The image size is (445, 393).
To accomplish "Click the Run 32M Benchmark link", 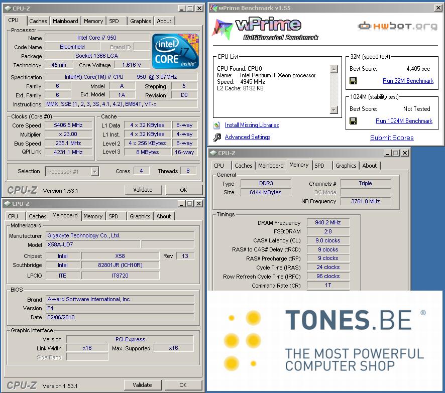I will point(408,81).
